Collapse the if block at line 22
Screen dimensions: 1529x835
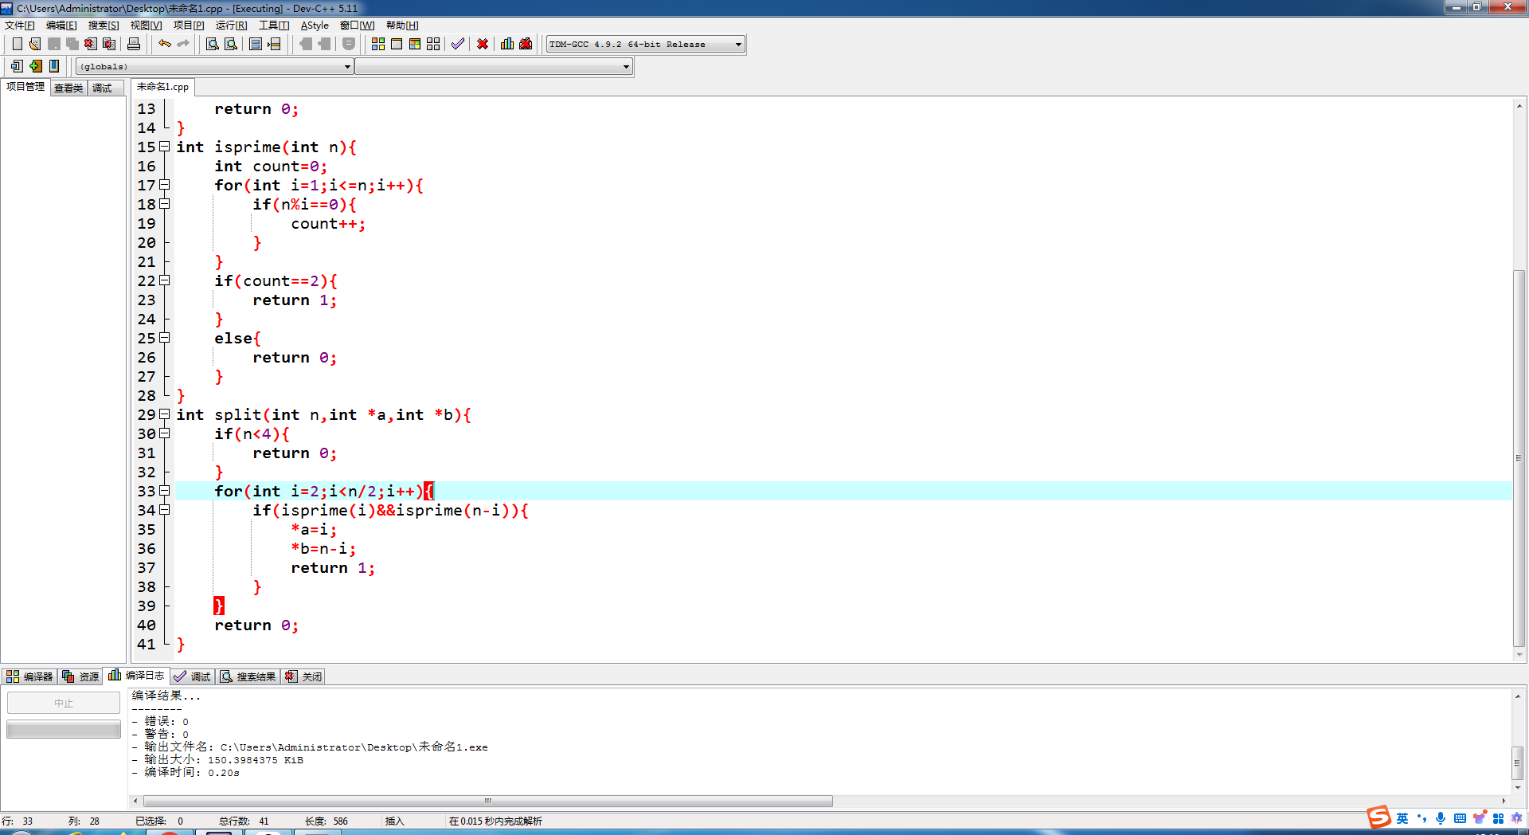coord(164,280)
